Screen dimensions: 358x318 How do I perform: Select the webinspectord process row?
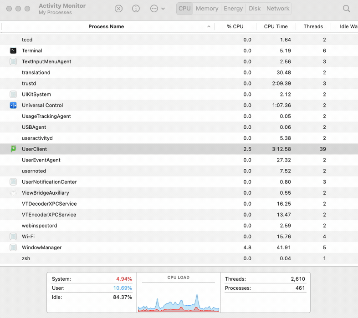[179, 226]
